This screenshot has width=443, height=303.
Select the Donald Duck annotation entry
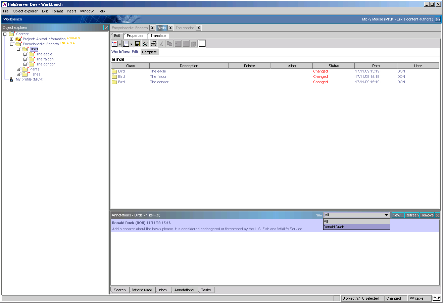coord(275,226)
